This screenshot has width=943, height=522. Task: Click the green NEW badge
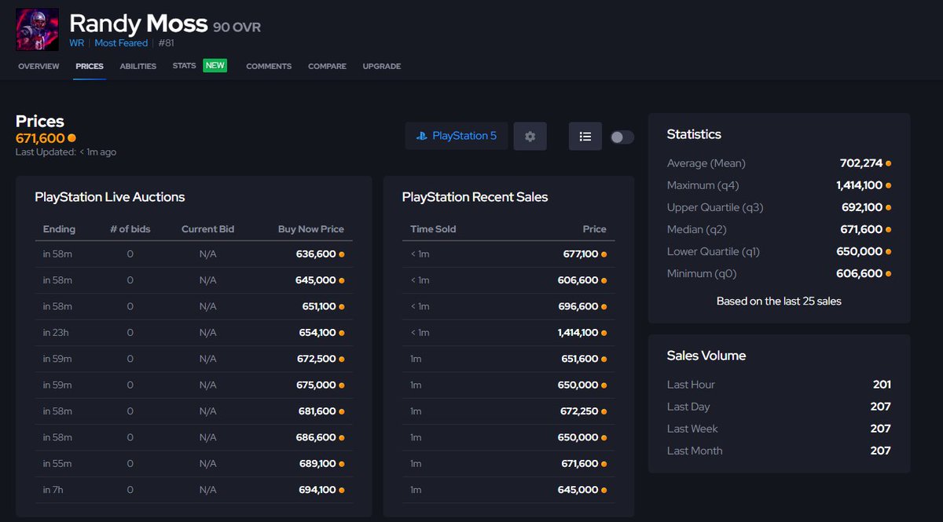tap(215, 66)
